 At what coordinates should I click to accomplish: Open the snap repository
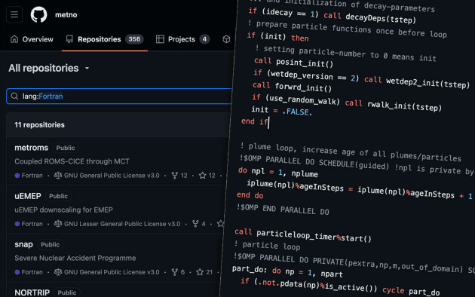(23, 244)
